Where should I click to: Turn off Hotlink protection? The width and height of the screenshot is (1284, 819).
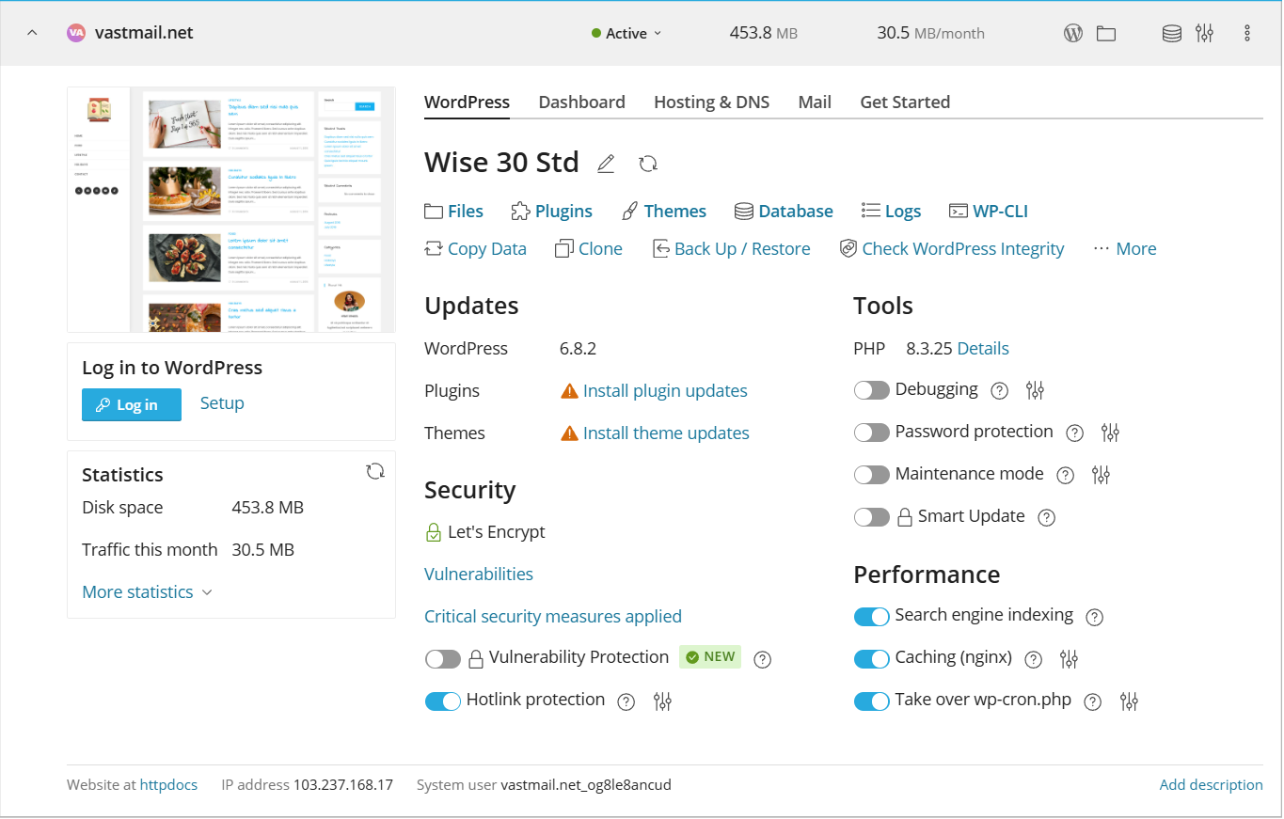pyautogui.click(x=443, y=701)
